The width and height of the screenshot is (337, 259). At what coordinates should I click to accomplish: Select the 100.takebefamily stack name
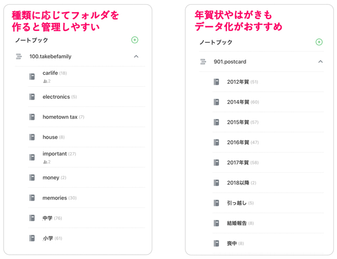(x=51, y=56)
